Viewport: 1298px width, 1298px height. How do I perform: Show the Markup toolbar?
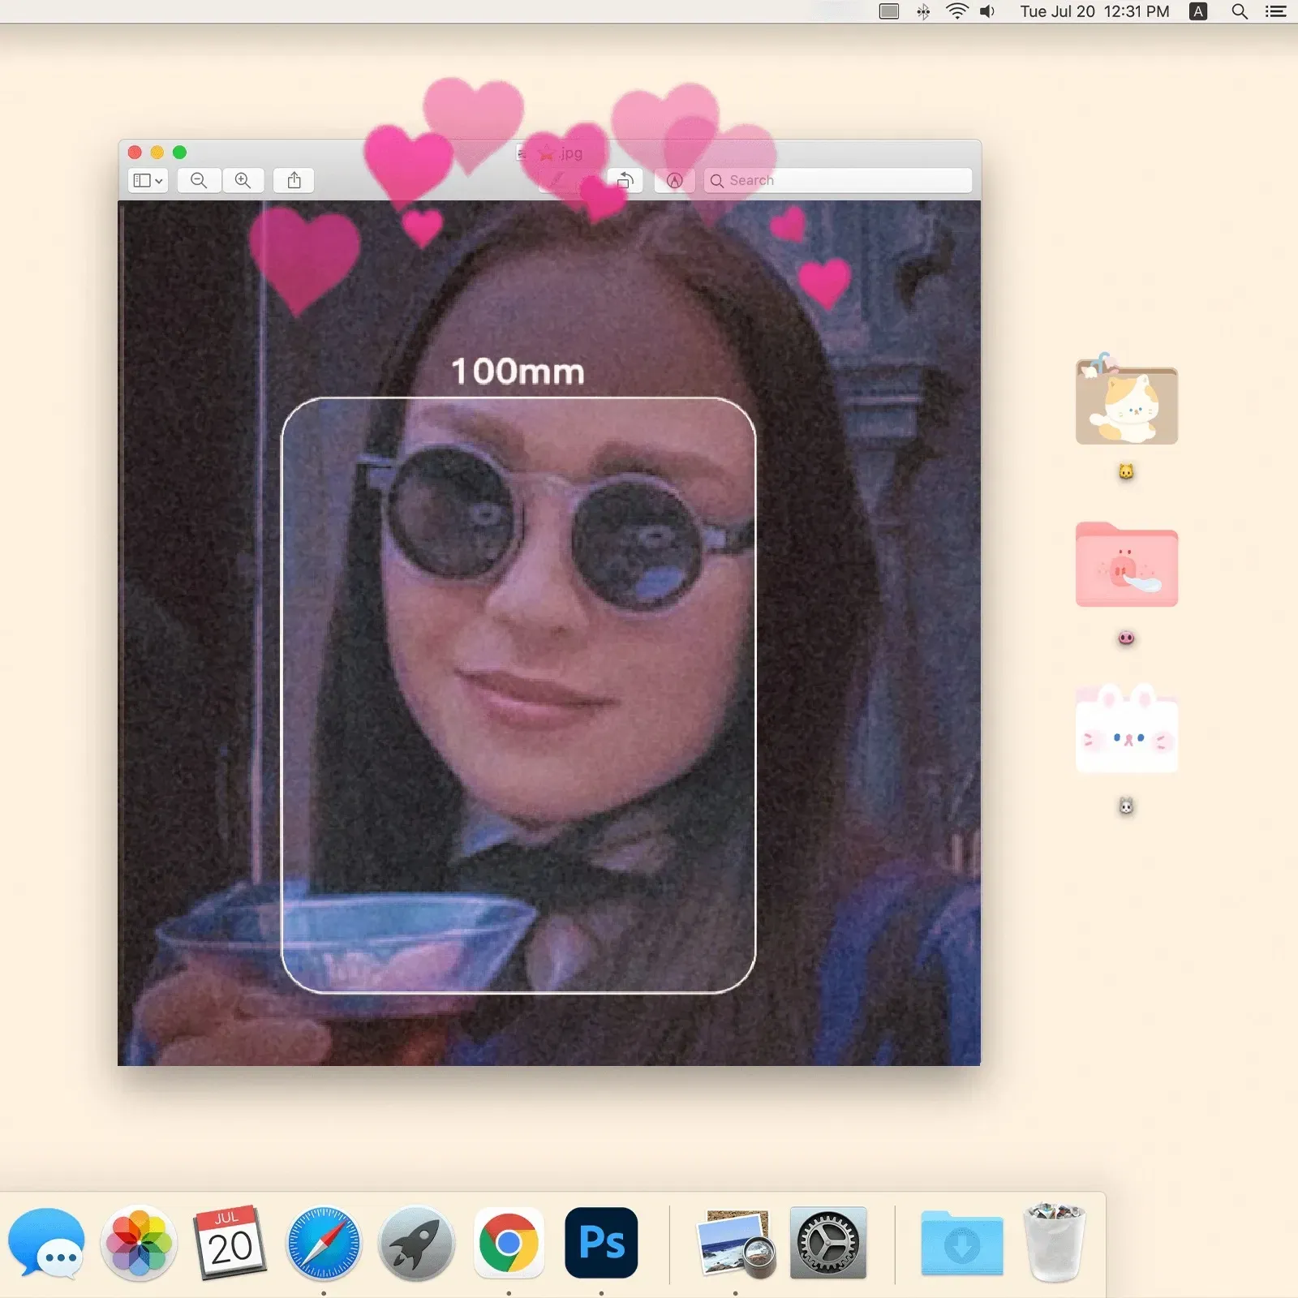[x=674, y=180]
